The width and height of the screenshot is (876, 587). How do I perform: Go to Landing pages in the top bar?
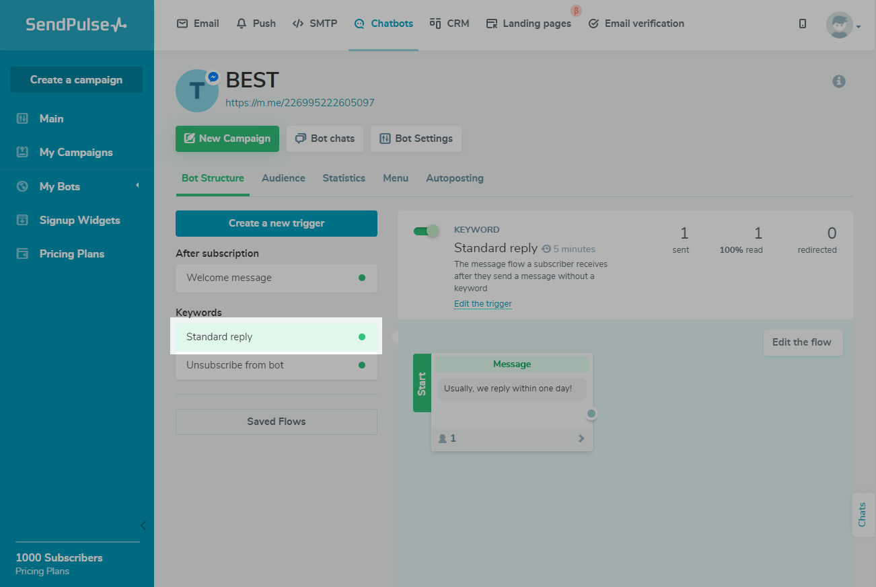click(528, 24)
